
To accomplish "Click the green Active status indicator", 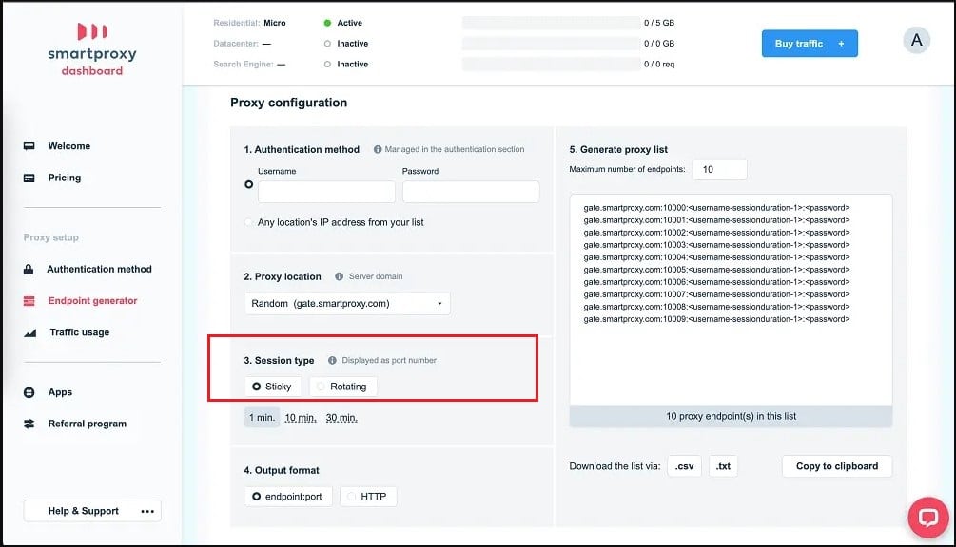I will click(327, 23).
